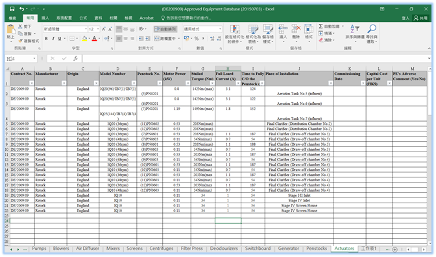436x257 pixels.
Task: Open the Origin column filter
Action: [96, 84]
